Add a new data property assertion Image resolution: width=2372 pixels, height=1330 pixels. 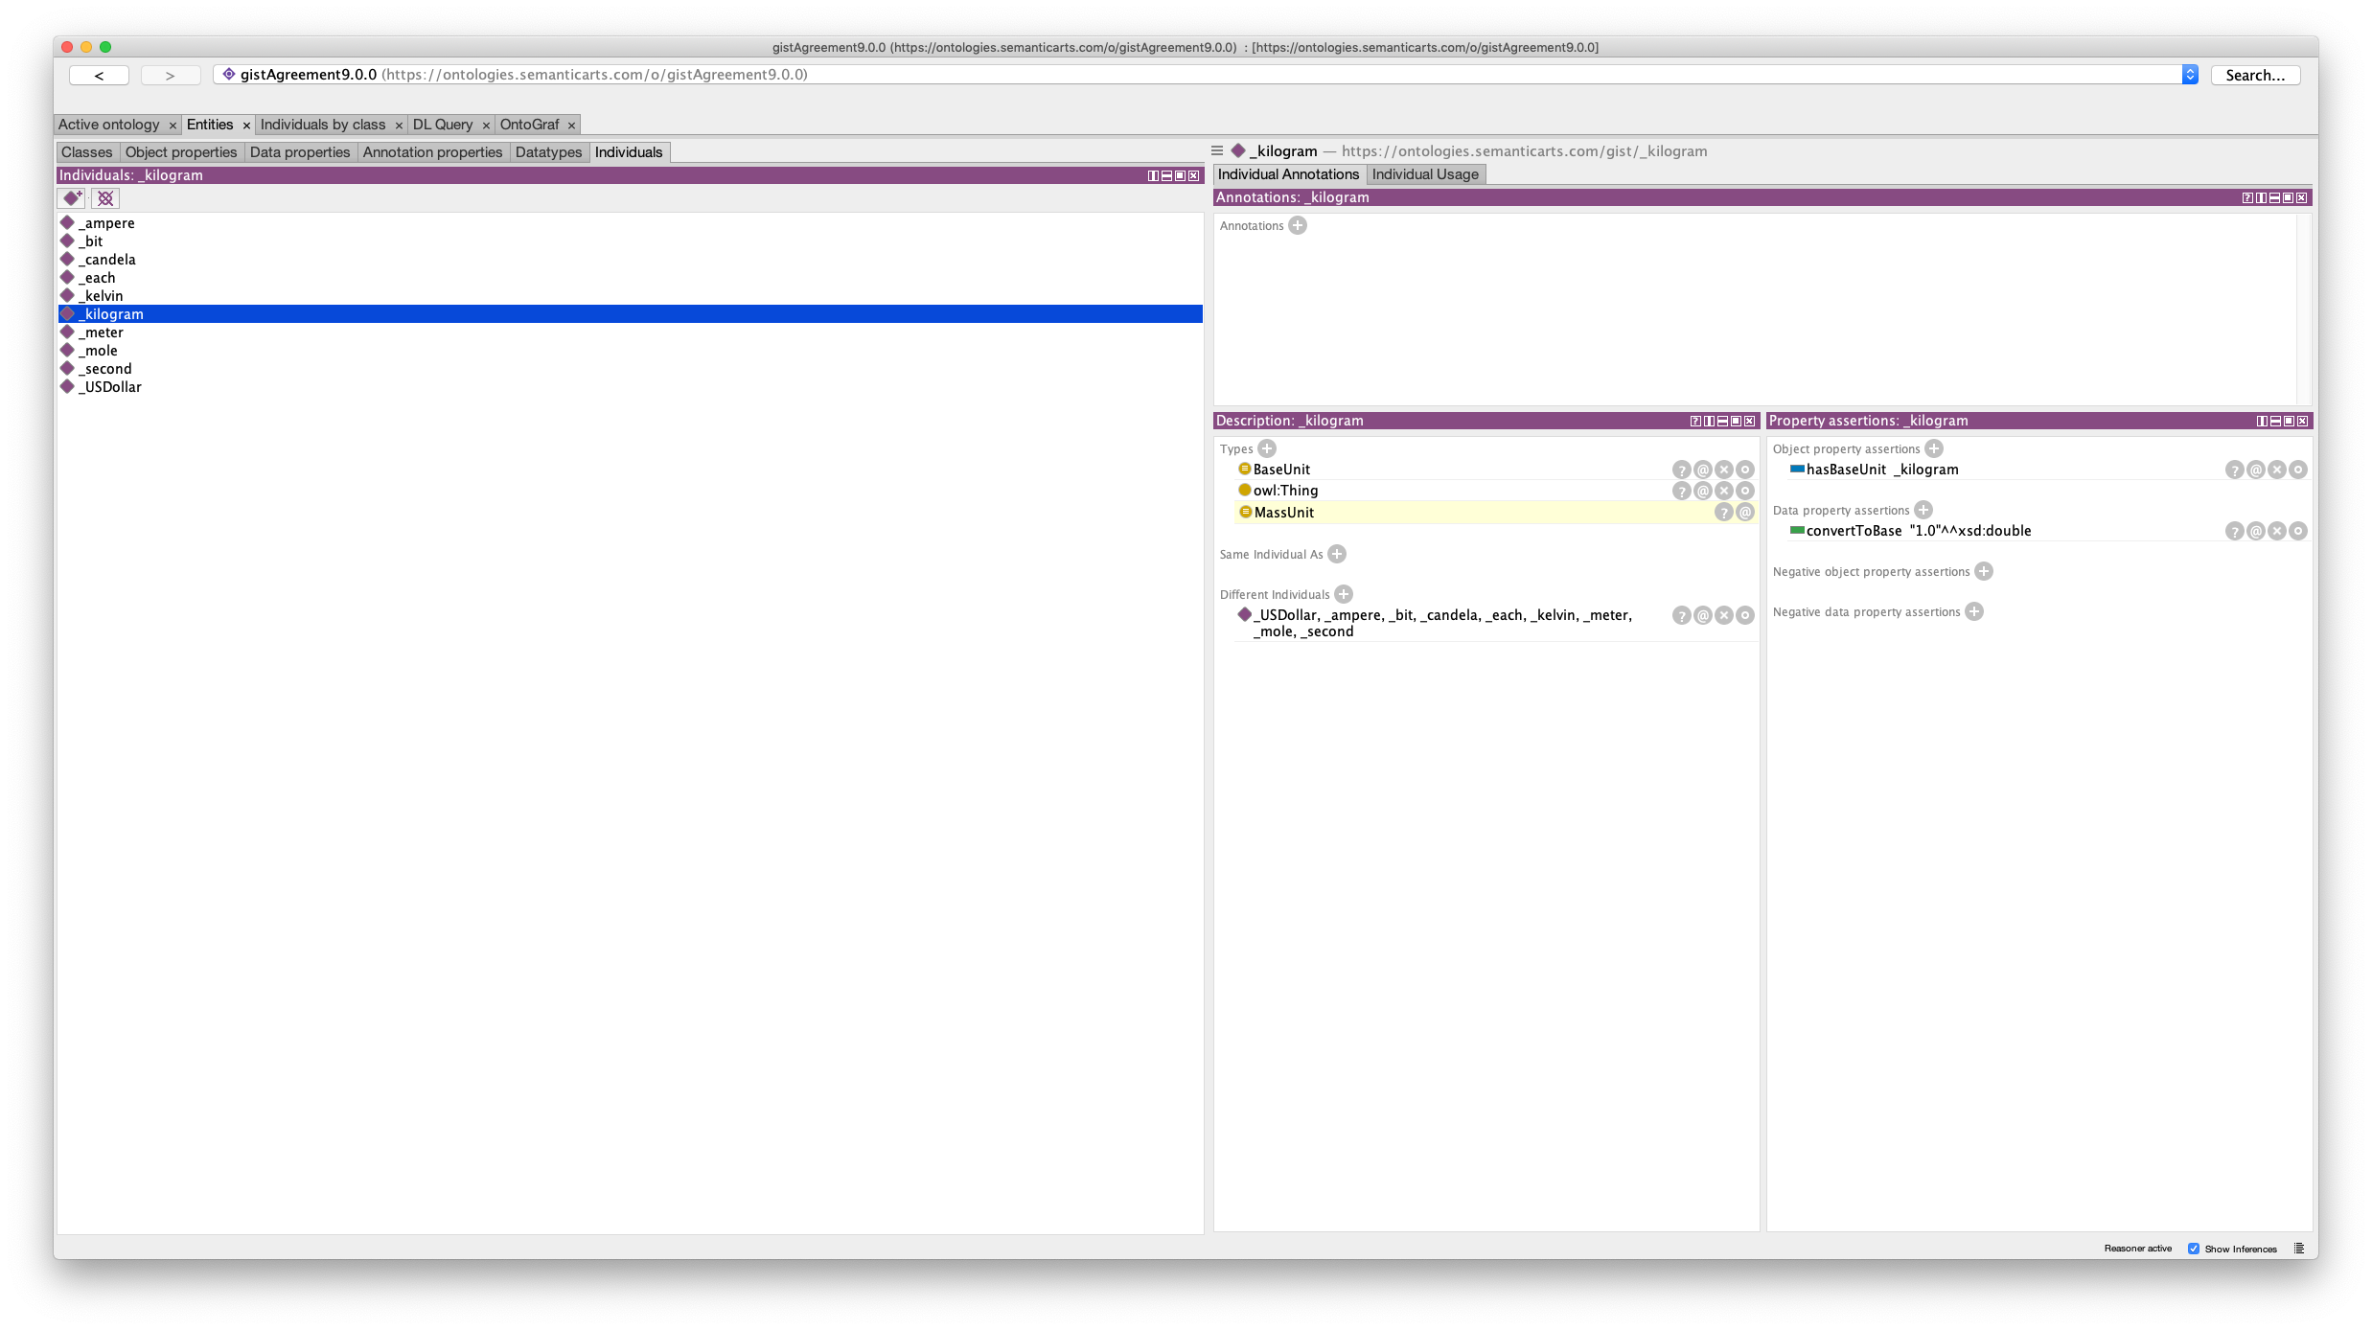[1924, 510]
